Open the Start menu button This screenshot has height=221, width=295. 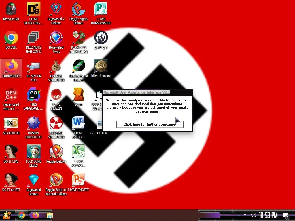pos(7,216)
